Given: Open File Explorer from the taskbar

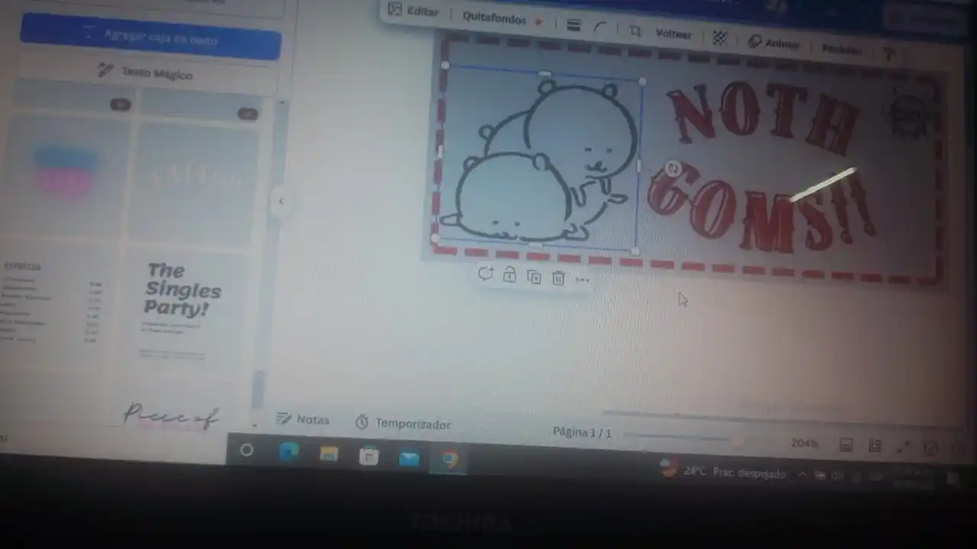Looking at the screenshot, I should 329,454.
